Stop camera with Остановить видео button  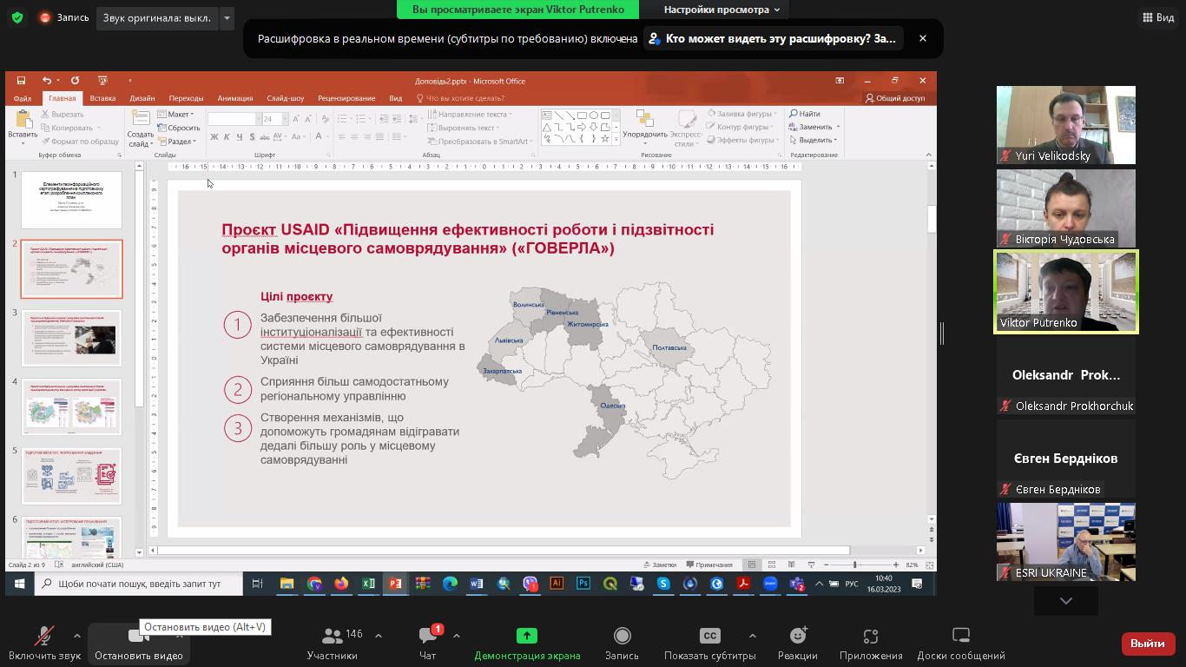pos(139,644)
